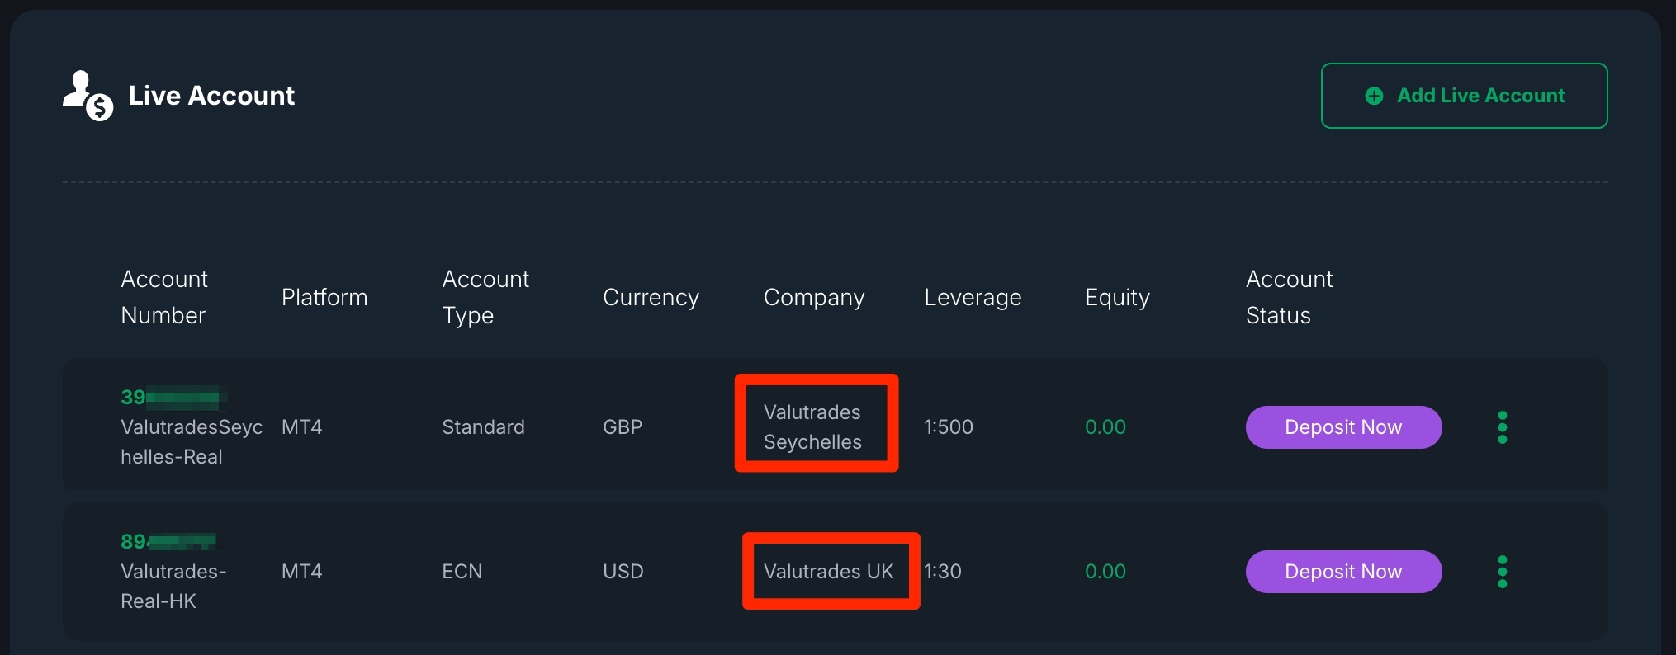Image resolution: width=1676 pixels, height=655 pixels.
Task: Click the Account Type column header
Action: [x=485, y=297]
